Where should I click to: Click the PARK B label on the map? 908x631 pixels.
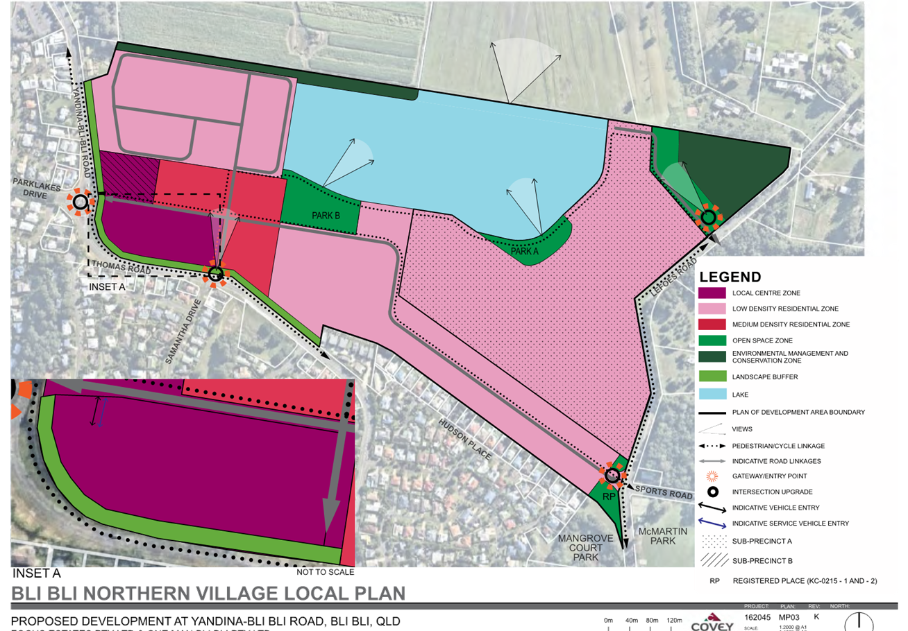point(326,216)
